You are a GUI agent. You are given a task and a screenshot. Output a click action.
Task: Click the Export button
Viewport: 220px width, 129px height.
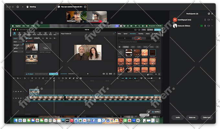tap(158, 30)
